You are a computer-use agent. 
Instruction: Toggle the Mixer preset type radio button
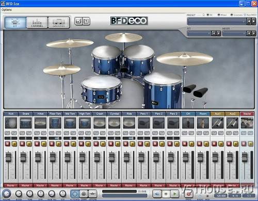(219, 15)
